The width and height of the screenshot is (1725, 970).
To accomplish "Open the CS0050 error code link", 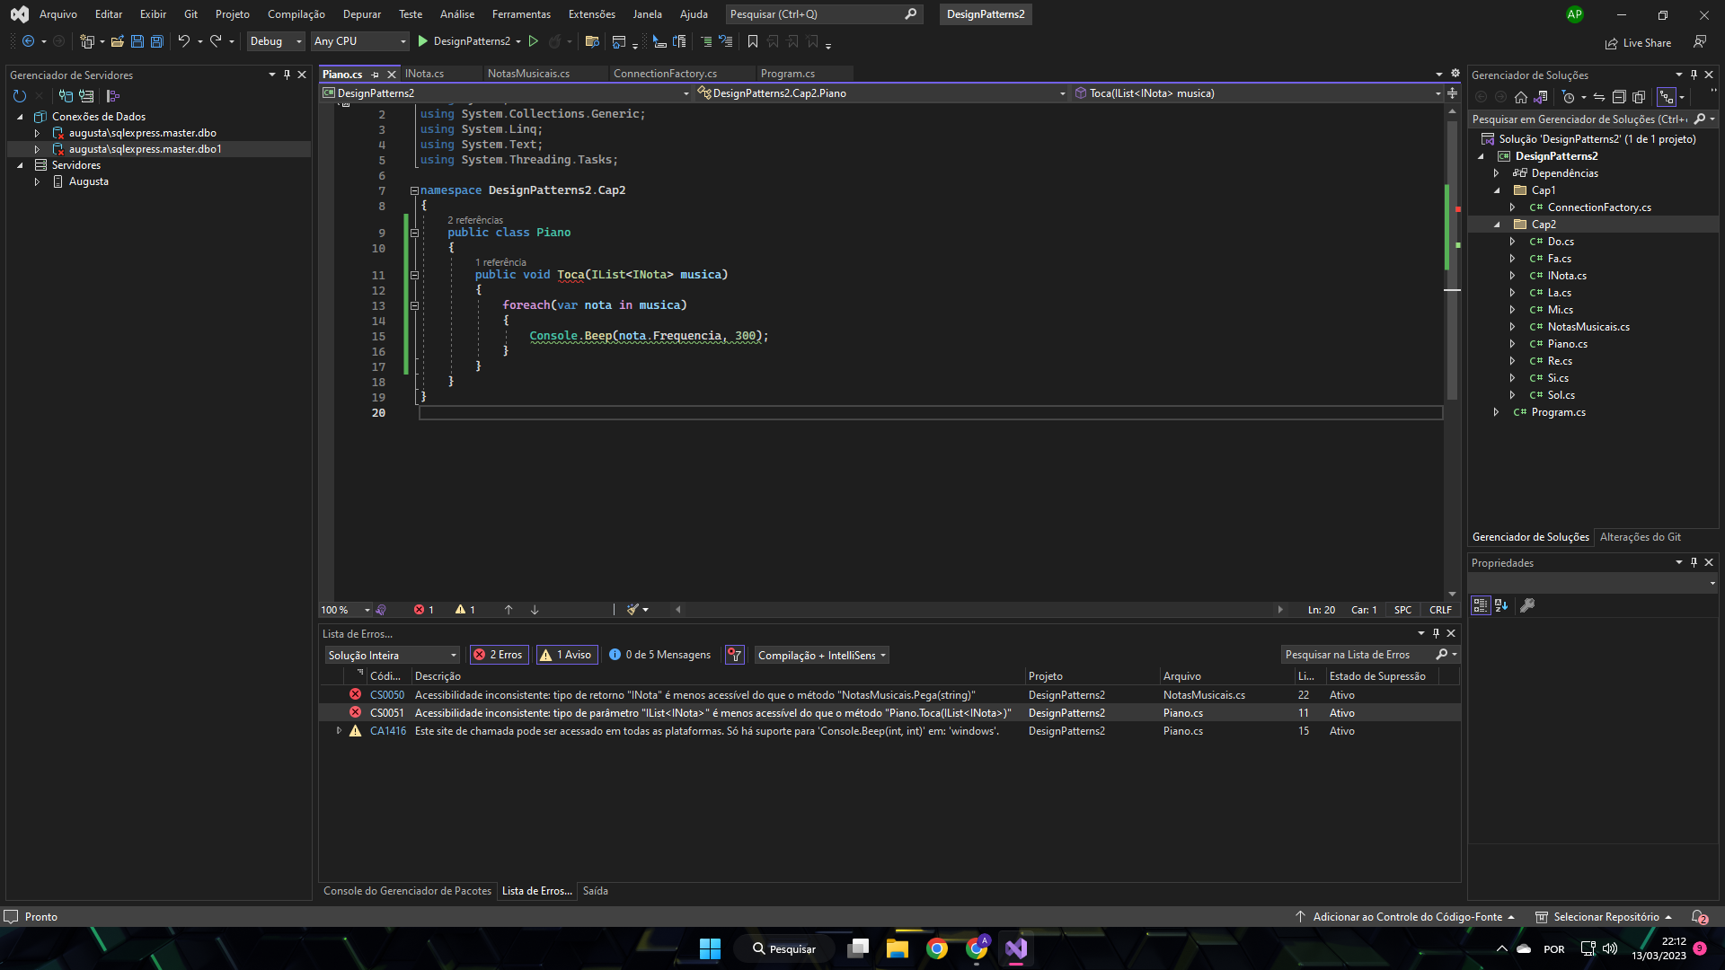I will 387,695.
